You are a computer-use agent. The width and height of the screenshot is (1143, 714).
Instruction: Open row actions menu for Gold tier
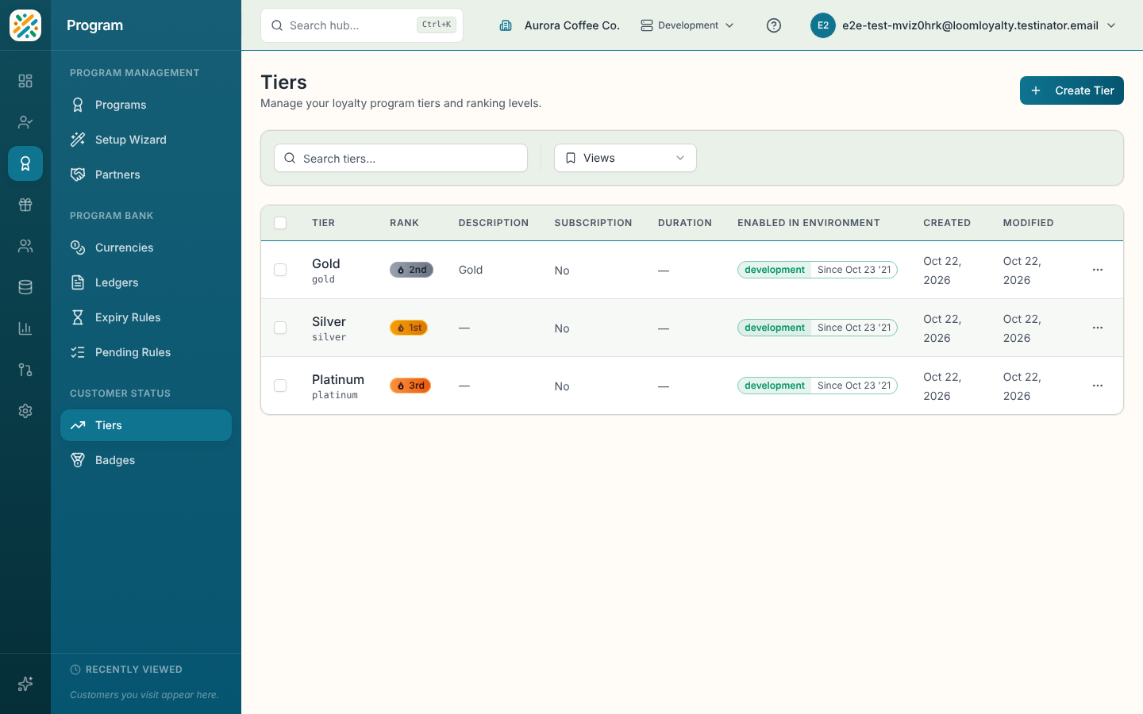click(x=1098, y=270)
